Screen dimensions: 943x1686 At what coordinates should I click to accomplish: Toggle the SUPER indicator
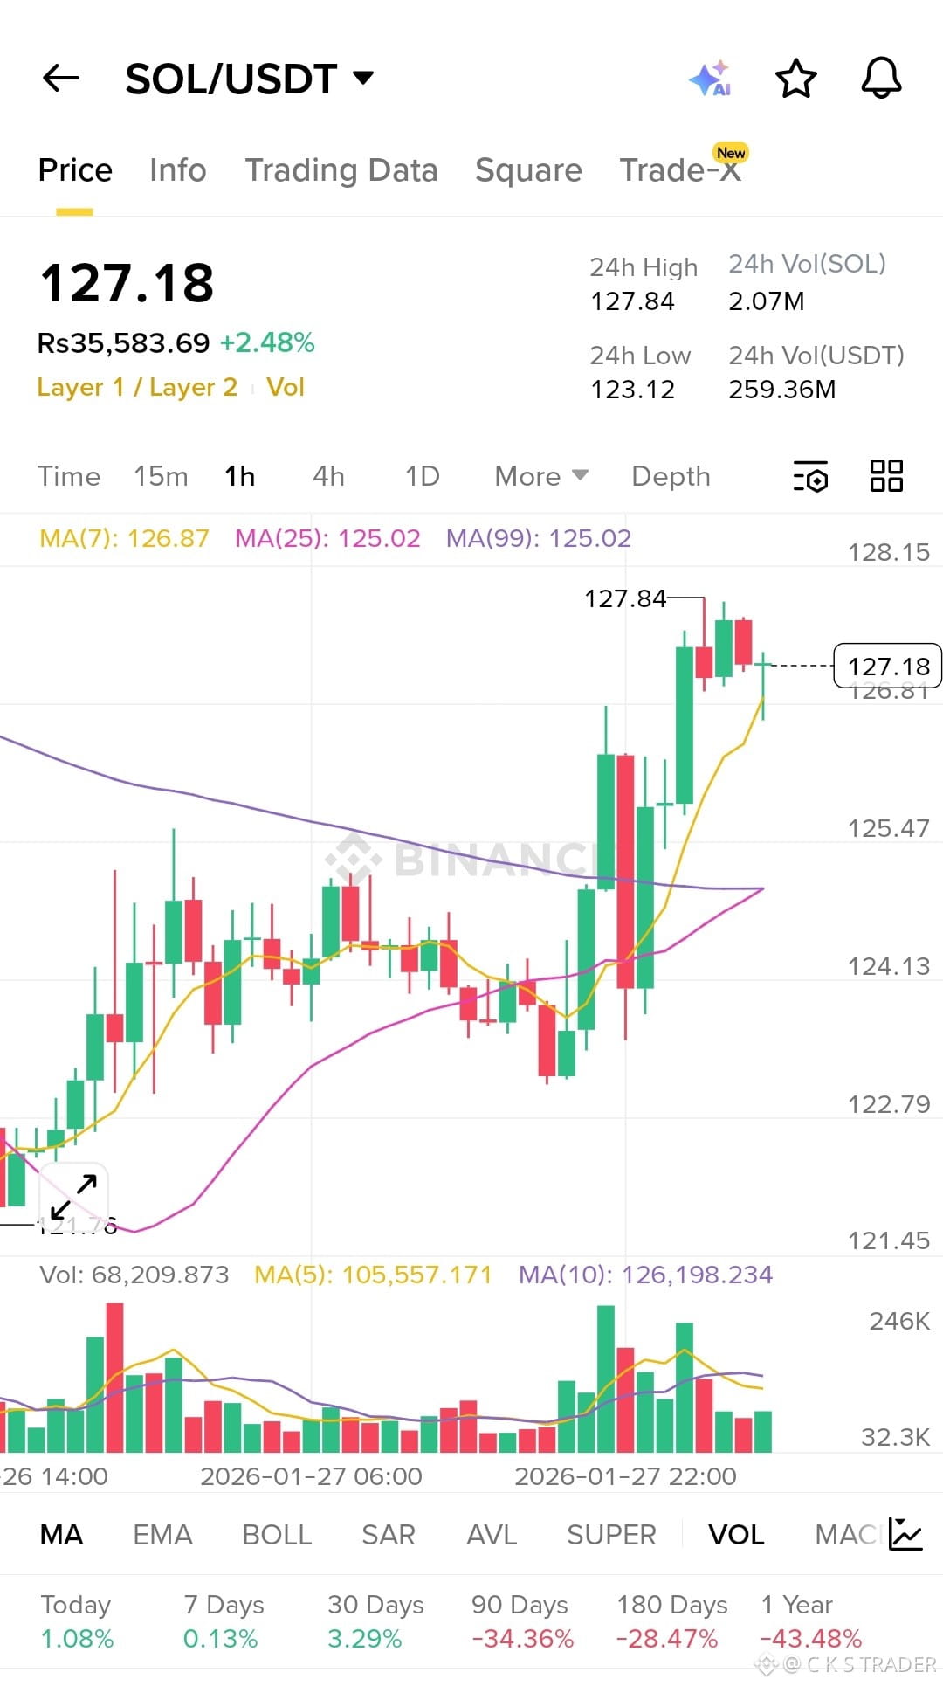point(611,1535)
